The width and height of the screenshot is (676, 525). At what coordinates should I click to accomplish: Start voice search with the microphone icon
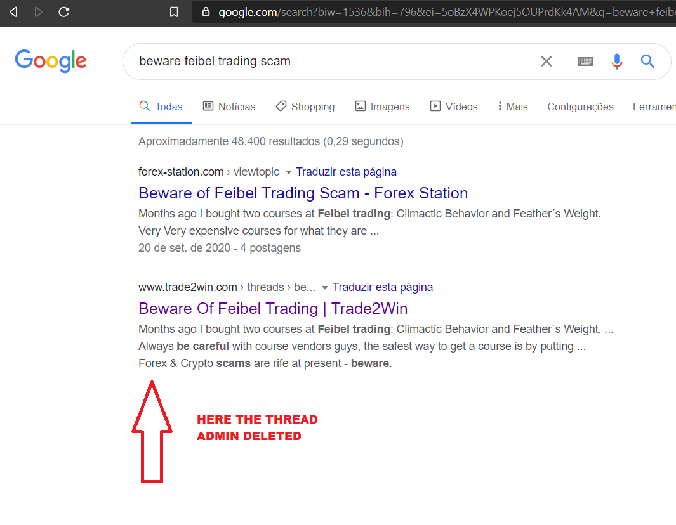(616, 62)
